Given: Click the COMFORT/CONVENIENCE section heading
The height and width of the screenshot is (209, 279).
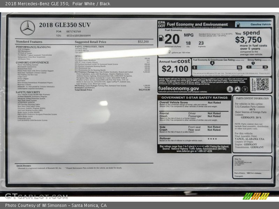Looking at the screenshot, I should pyautogui.click(x=32, y=63).
